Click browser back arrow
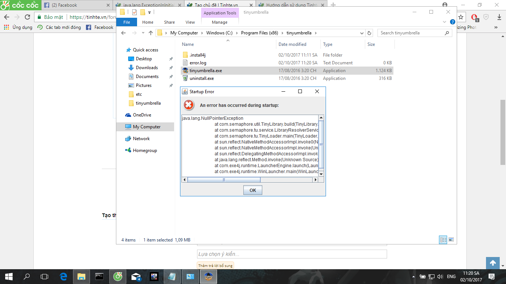506x284 pixels. pyautogui.click(x=7, y=17)
